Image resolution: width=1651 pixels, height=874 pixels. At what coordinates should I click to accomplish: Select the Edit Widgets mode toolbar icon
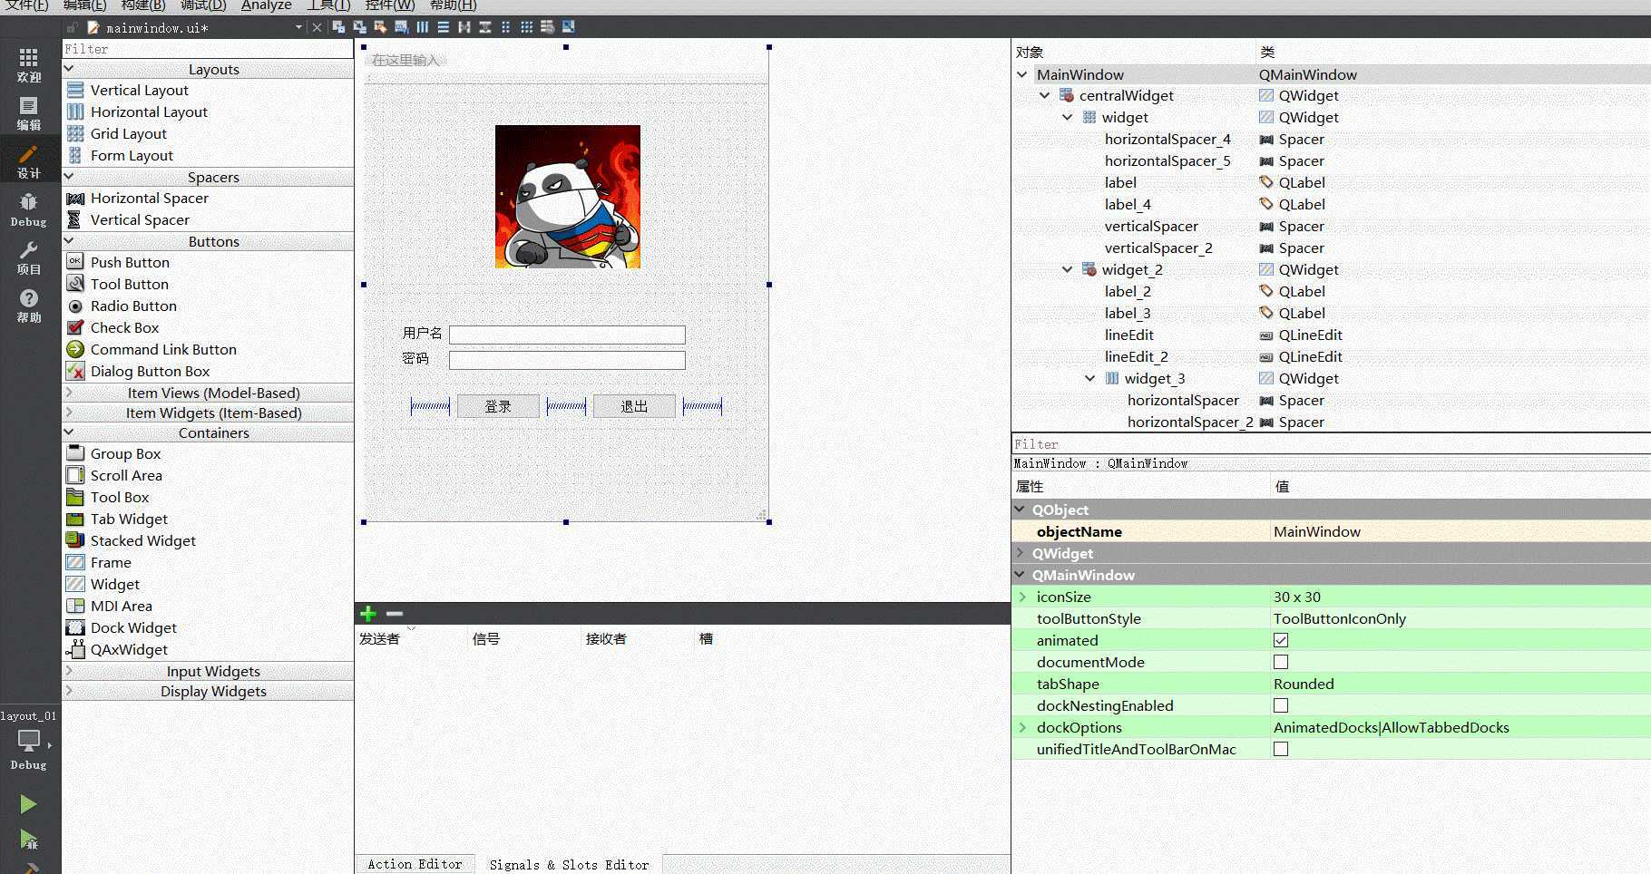click(338, 27)
